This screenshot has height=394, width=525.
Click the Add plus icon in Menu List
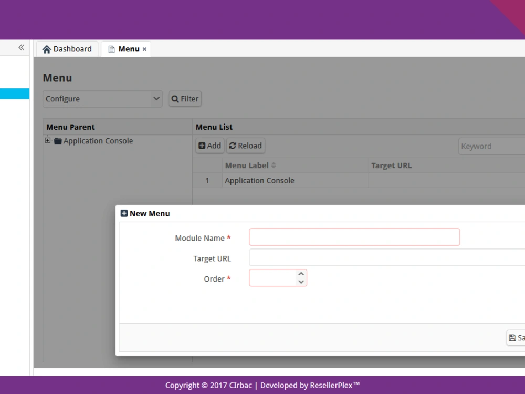202,146
